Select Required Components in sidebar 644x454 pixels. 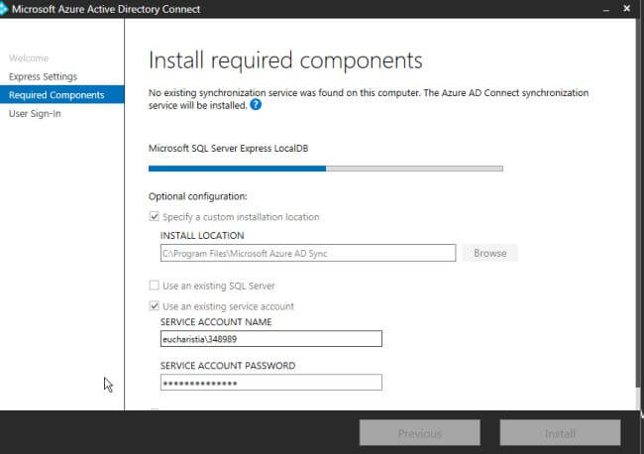coord(62,95)
